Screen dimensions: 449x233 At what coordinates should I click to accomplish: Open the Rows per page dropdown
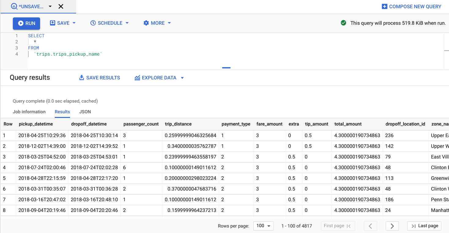click(263, 226)
